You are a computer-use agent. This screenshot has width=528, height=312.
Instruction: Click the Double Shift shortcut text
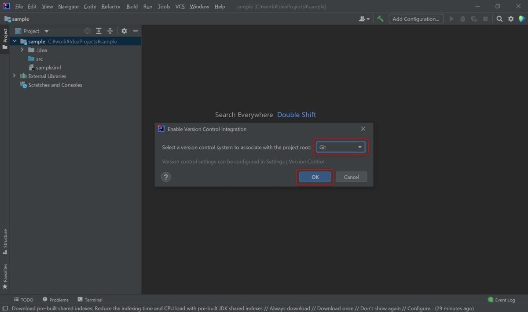tap(297, 115)
